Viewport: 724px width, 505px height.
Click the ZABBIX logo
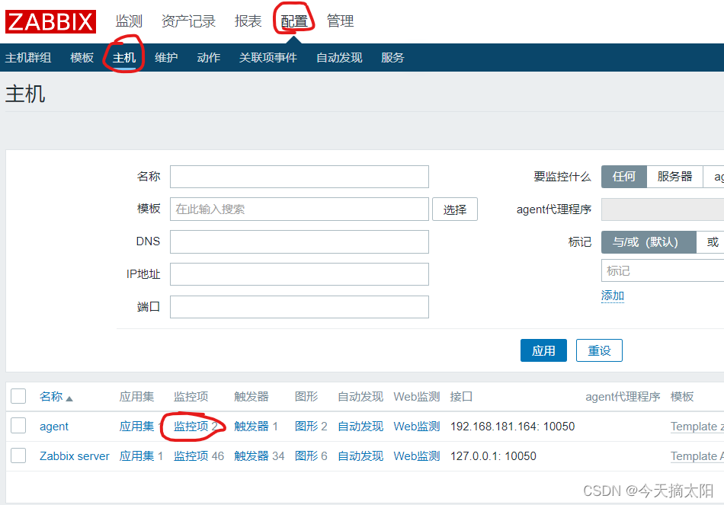pyautogui.click(x=51, y=21)
